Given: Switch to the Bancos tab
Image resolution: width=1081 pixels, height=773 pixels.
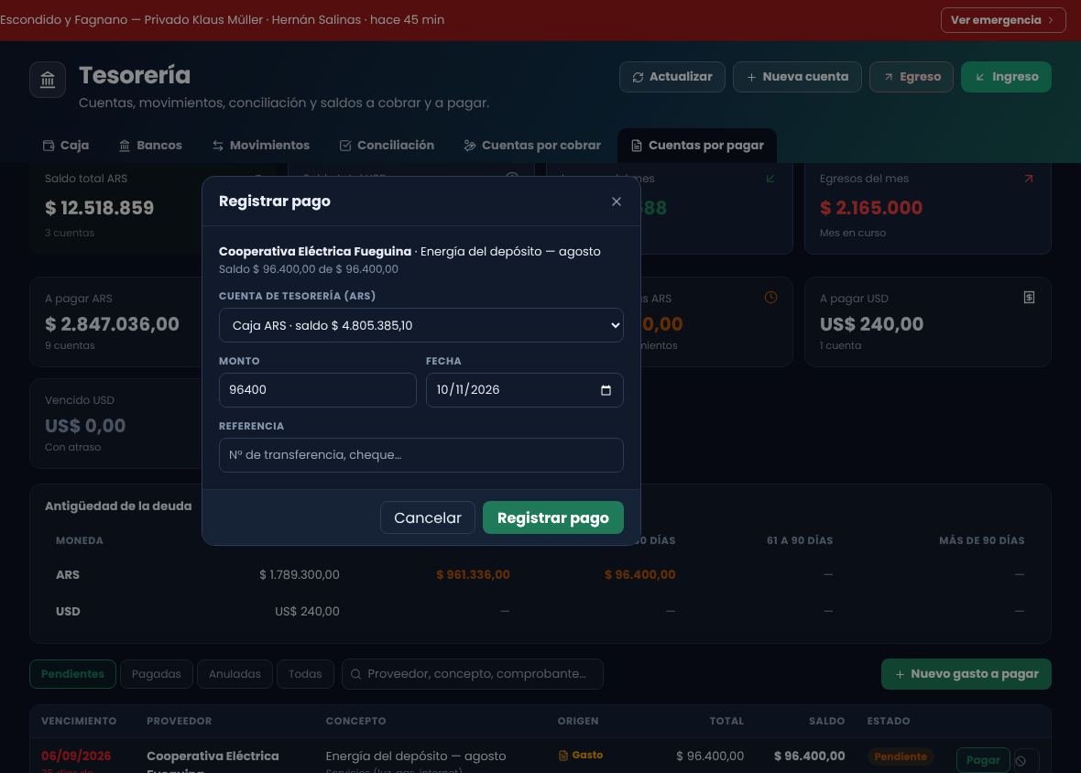Looking at the screenshot, I should pyautogui.click(x=150, y=146).
